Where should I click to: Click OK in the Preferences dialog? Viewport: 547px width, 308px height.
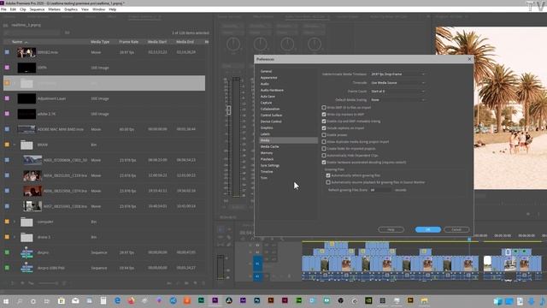click(428, 229)
